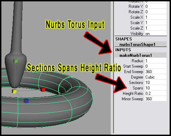Toggle the Visibility on field
171x136 pixels.
(156, 34)
